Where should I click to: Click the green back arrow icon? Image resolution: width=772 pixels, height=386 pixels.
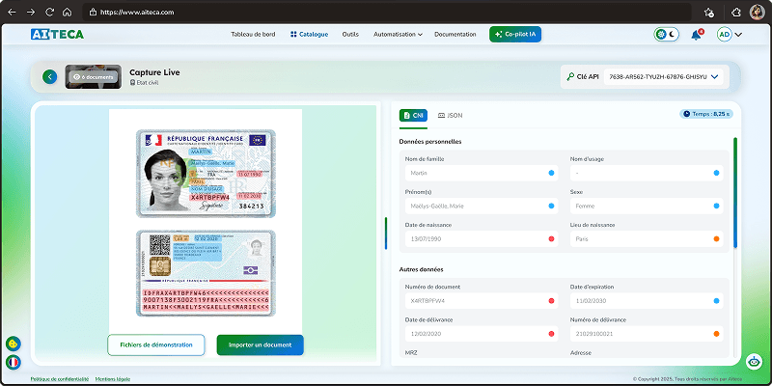[50, 77]
